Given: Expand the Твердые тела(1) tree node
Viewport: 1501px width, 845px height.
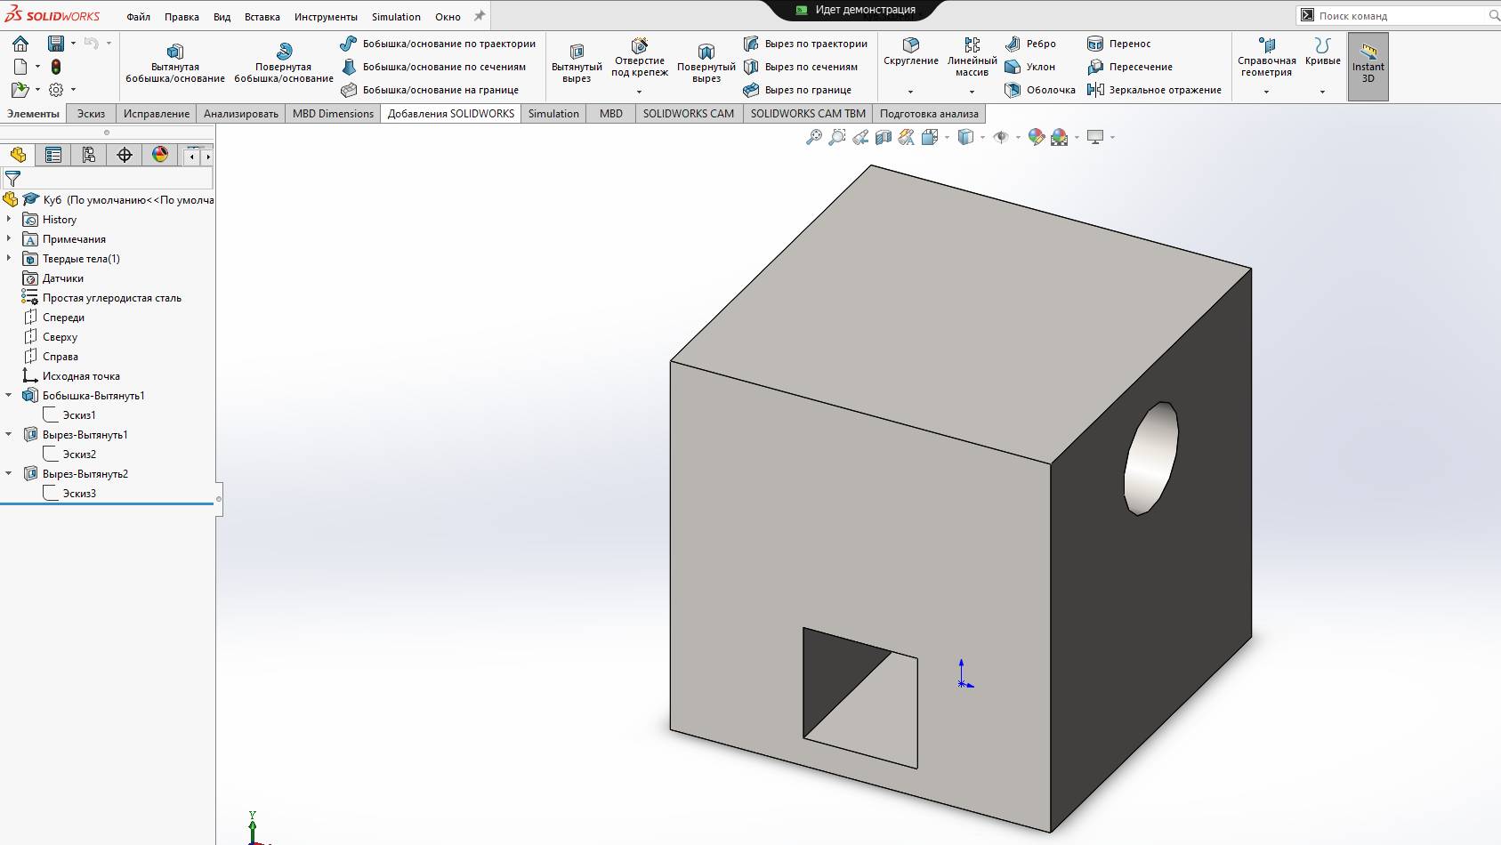Looking at the screenshot, I should 10,259.
